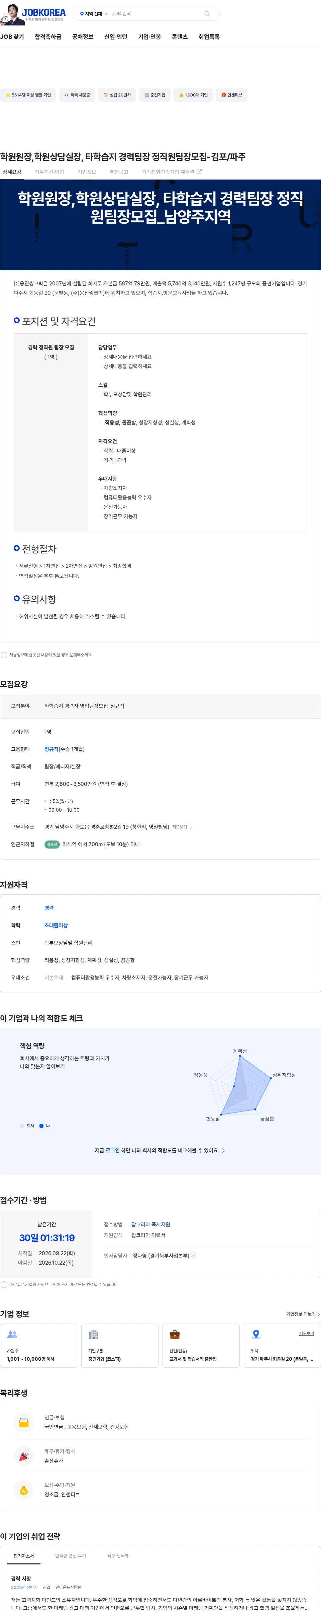Viewport: 321px width, 1613px height.
Task: Click the chevron after the 적합도 비교 text
Action: click(224, 1150)
